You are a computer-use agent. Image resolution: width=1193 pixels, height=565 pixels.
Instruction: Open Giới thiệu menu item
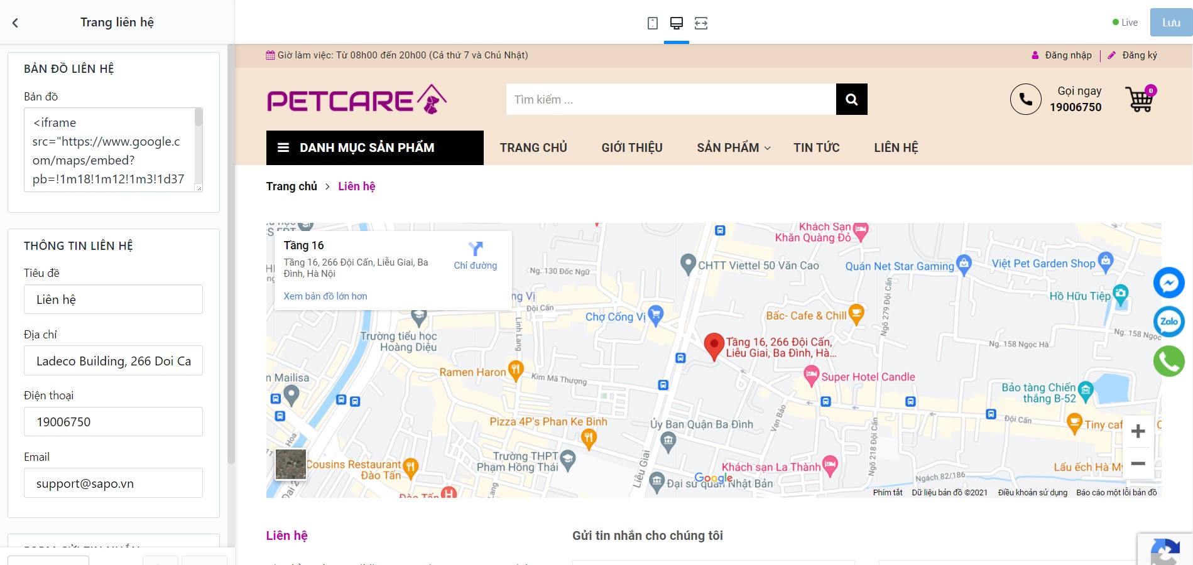click(632, 148)
